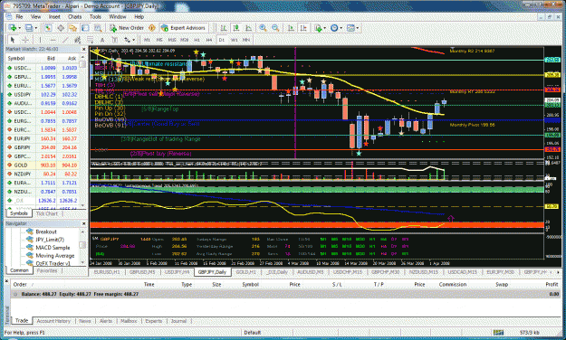Toggle the Terminal window icon
This screenshot has height=340, width=566.
pos(85,28)
